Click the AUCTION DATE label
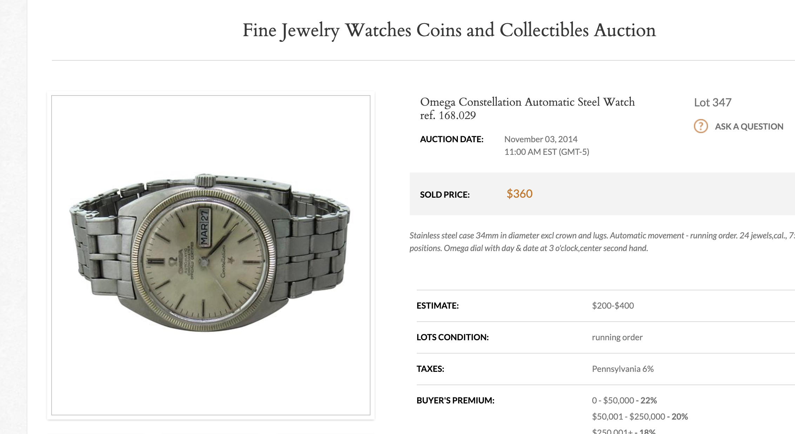Image resolution: width=795 pixels, height=434 pixels. point(452,139)
